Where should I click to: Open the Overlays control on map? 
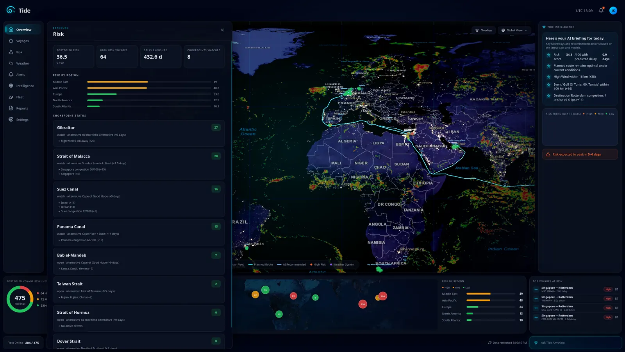[x=484, y=30]
